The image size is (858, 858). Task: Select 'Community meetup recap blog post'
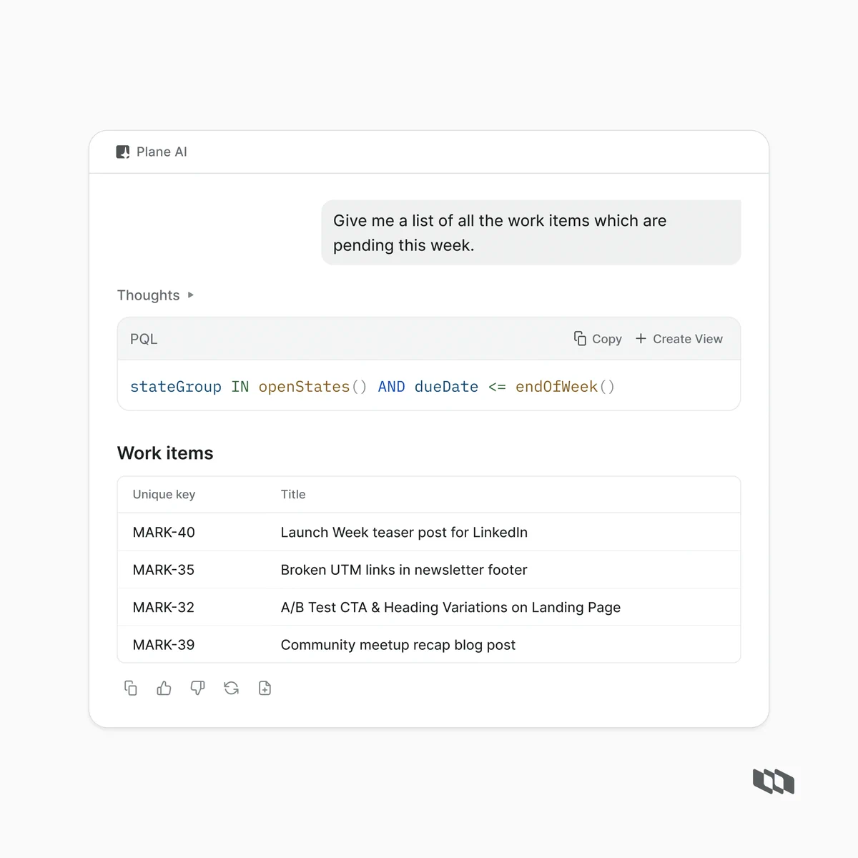(398, 645)
